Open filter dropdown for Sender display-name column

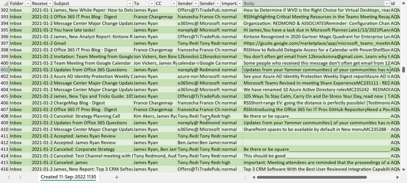(x=218, y=3)
